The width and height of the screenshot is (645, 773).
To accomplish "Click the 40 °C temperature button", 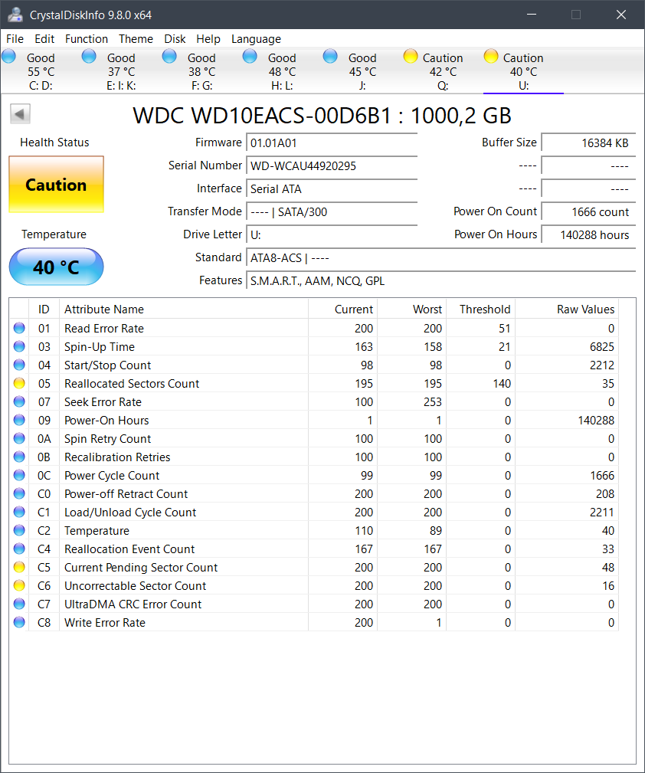I will [x=56, y=267].
